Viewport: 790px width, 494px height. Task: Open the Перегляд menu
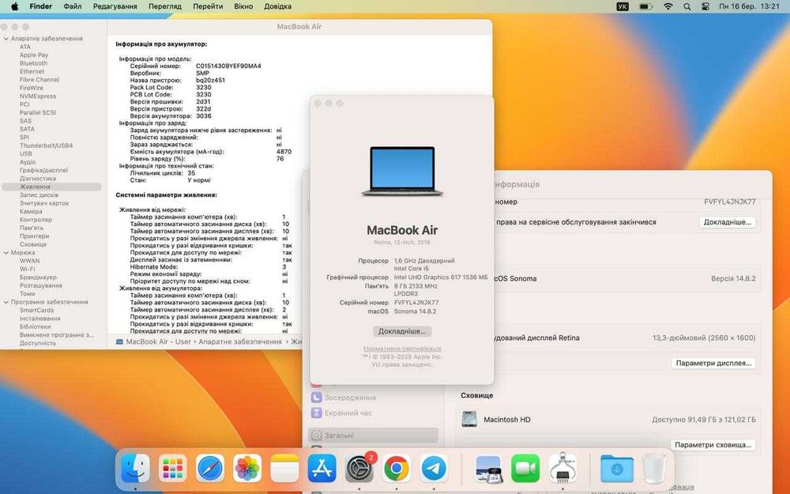165,6
